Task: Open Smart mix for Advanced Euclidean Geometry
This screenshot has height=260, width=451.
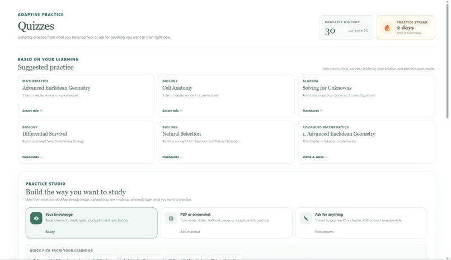Action: (x=32, y=111)
